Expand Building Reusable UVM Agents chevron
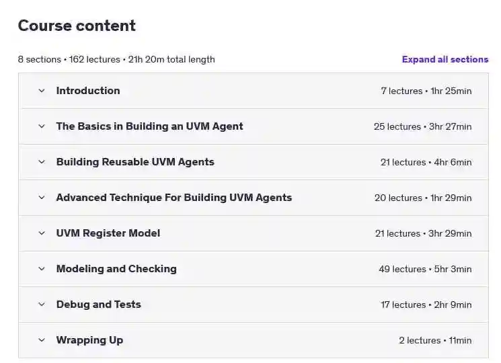 [42, 162]
